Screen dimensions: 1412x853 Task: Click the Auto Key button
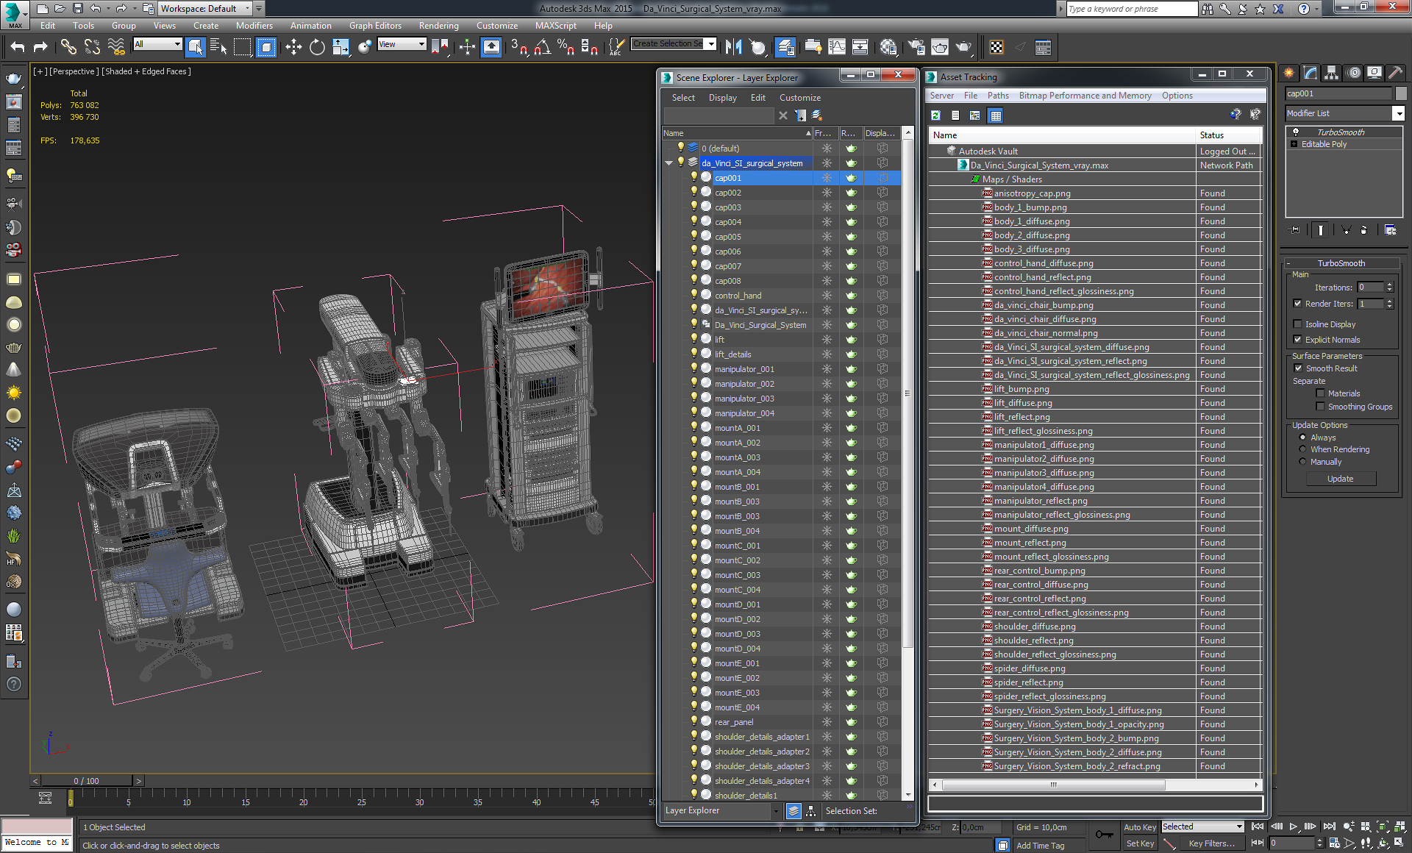pyautogui.click(x=1139, y=827)
